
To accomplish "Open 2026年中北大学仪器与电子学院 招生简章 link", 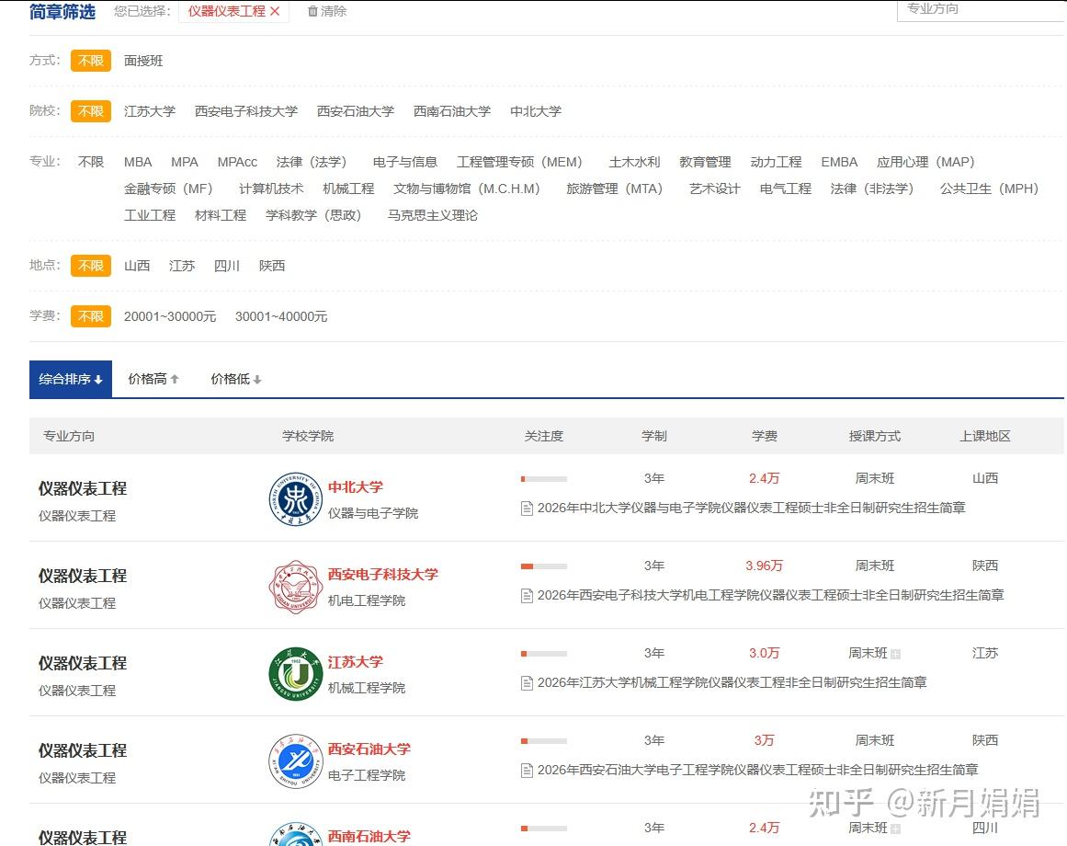I will pyautogui.click(x=751, y=508).
